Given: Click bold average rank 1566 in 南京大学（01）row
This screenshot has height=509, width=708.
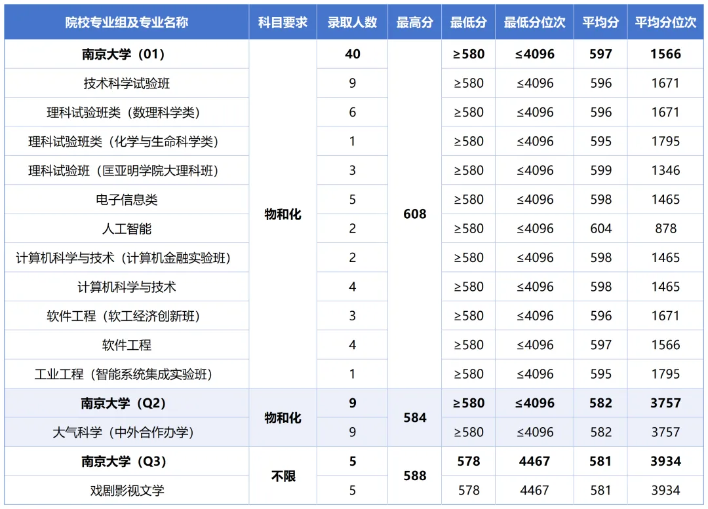Looking at the screenshot, I should click(x=665, y=54).
